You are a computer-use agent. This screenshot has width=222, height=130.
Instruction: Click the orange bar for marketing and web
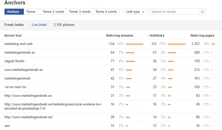[134, 44]
